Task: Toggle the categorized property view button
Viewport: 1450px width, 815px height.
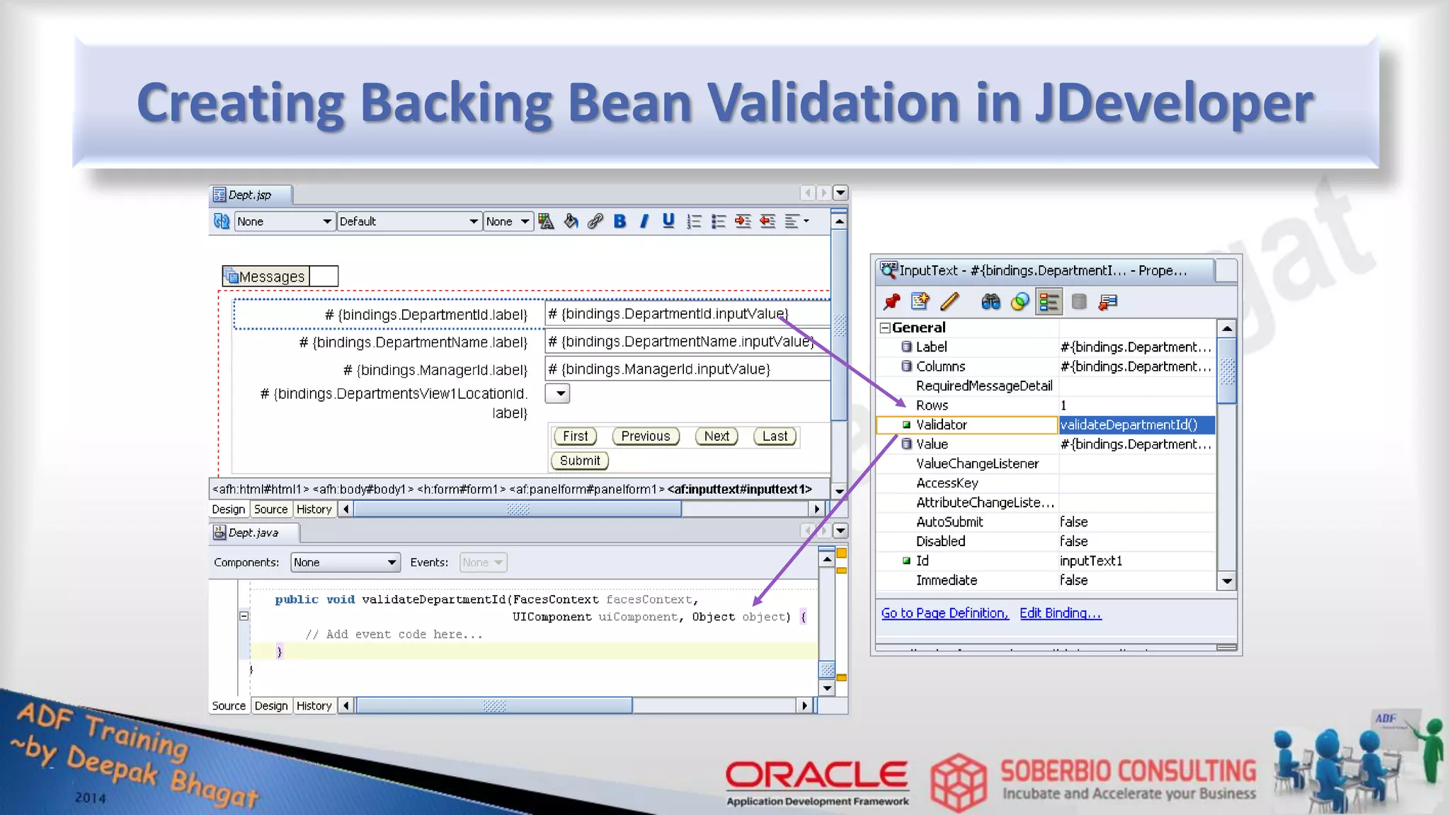Action: click(1049, 302)
